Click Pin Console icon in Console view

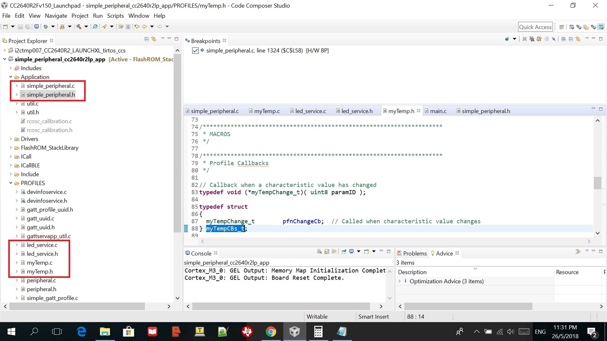point(344,252)
